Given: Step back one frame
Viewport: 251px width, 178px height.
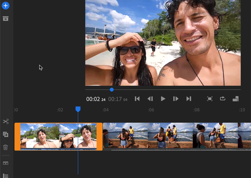Looking at the screenshot, I should click(150, 99).
